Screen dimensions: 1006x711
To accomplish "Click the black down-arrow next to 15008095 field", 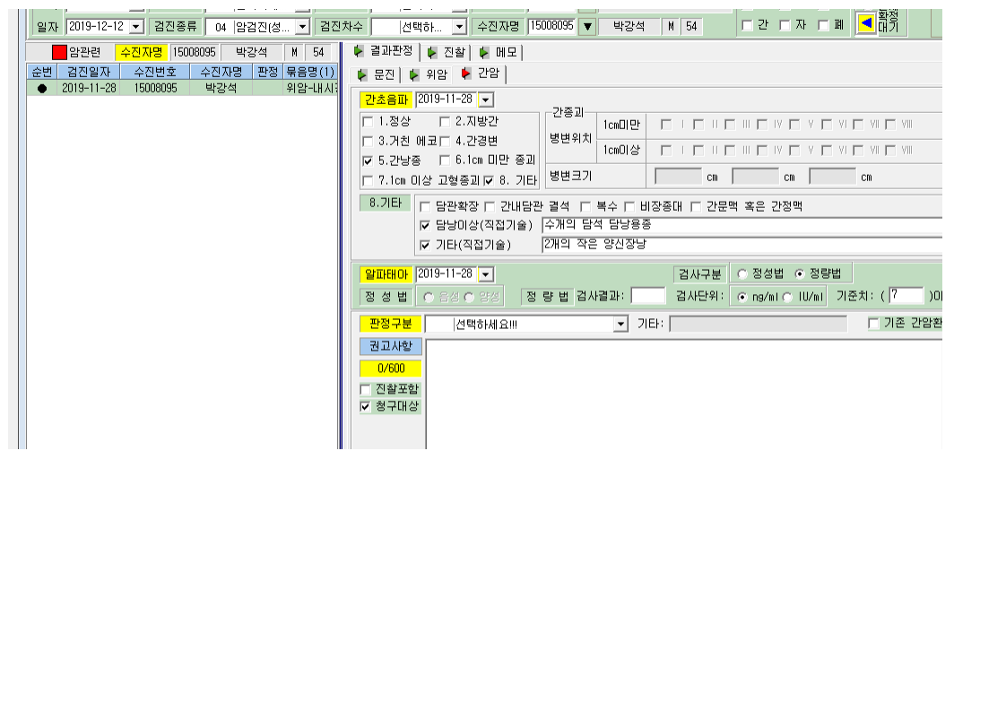I will 587,26.
